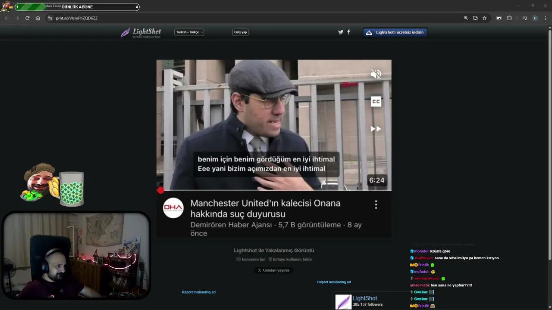Open the browser home page icon
Screen dimensions: 552x310
pyautogui.click(x=38, y=18)
